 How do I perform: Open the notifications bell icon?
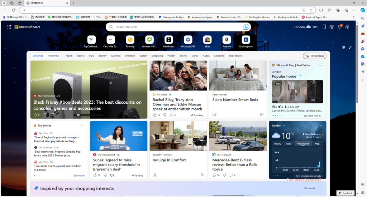(x=340, y=27)
